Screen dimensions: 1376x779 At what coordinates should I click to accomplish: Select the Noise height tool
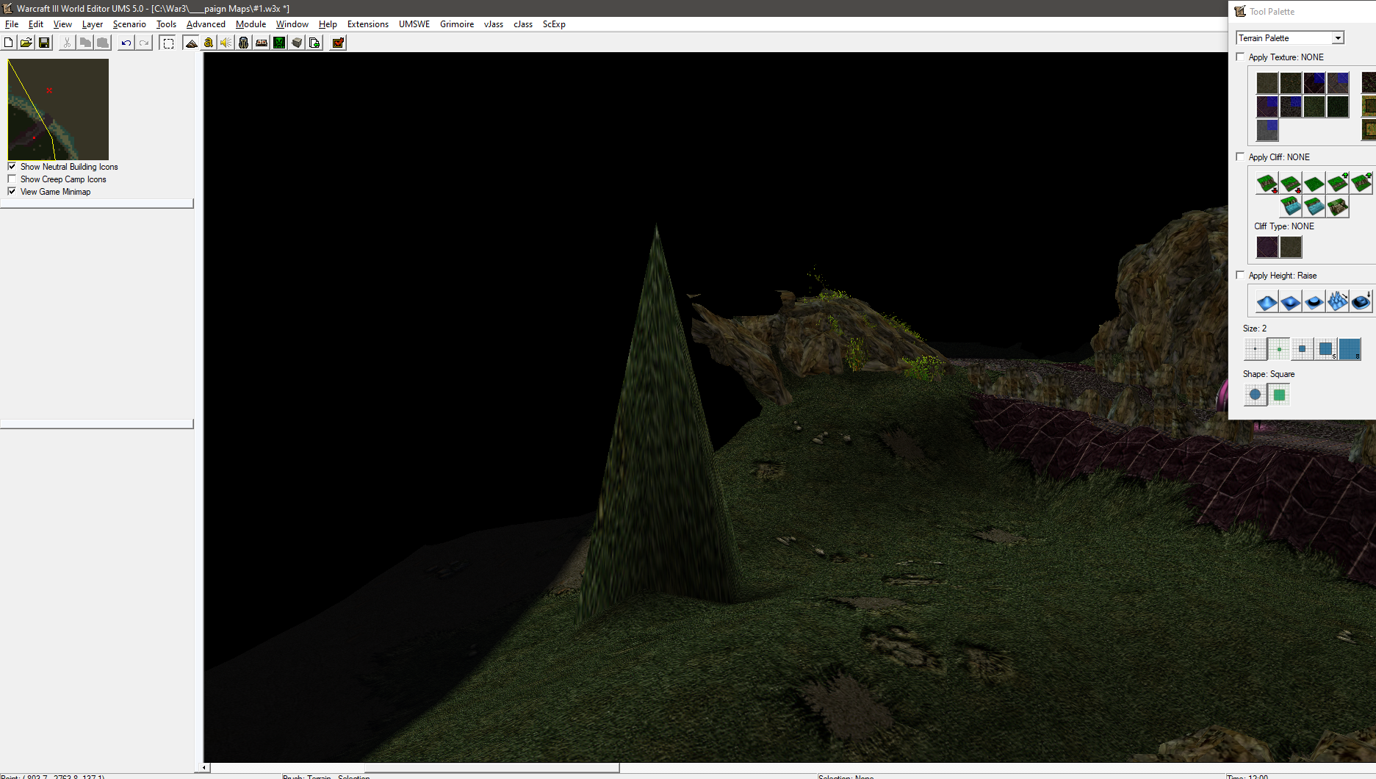coord(1338,301)
